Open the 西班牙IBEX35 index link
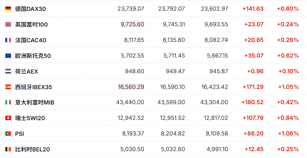 (x=34, y=87)
